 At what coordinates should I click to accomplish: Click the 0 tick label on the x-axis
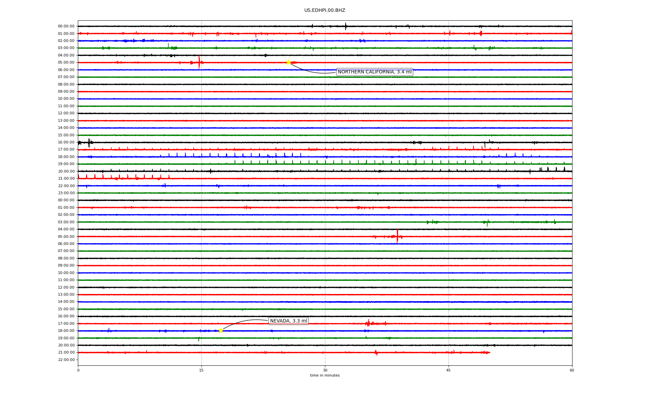[x=78, y=370]
